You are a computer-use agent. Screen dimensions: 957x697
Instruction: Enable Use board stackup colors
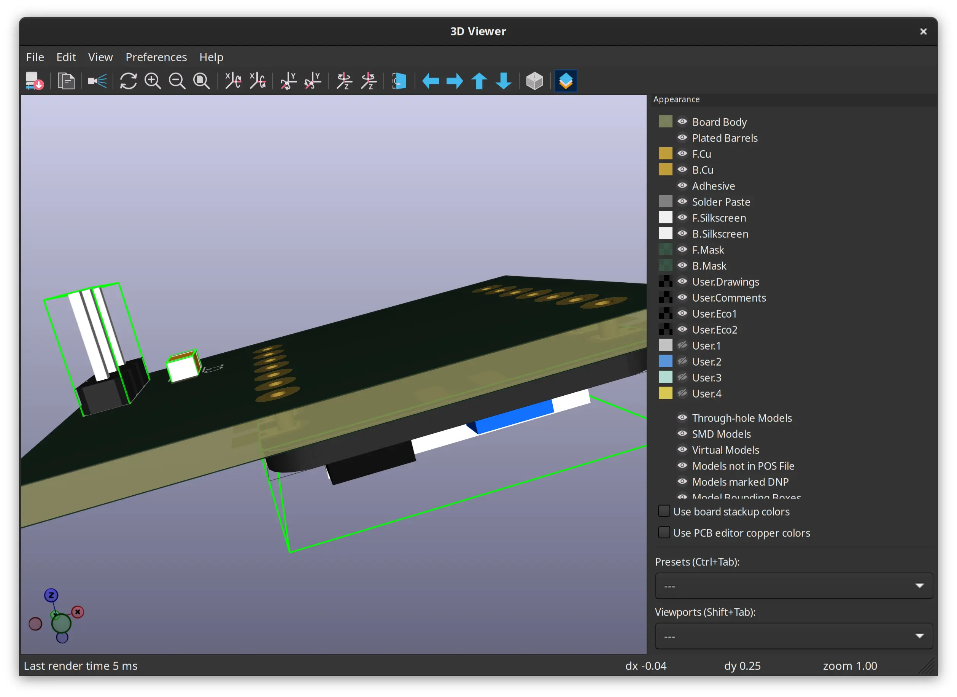coord(664,511)
